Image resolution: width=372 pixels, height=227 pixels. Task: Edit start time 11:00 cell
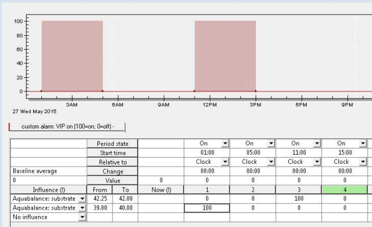coord(299,152)
